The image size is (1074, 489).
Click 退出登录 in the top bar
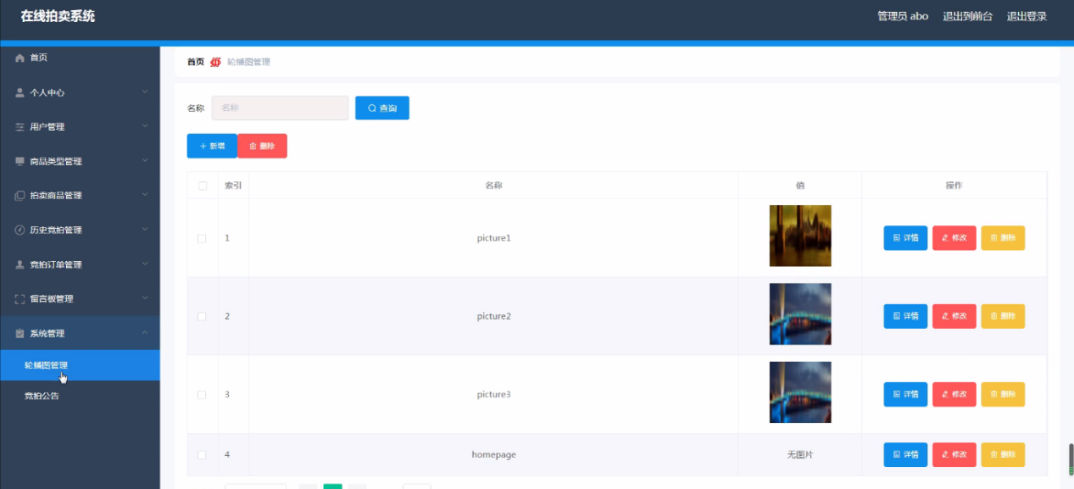(1027, 16)
